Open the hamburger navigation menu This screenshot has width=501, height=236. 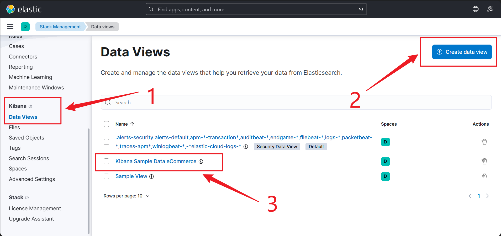coord(10,26)
